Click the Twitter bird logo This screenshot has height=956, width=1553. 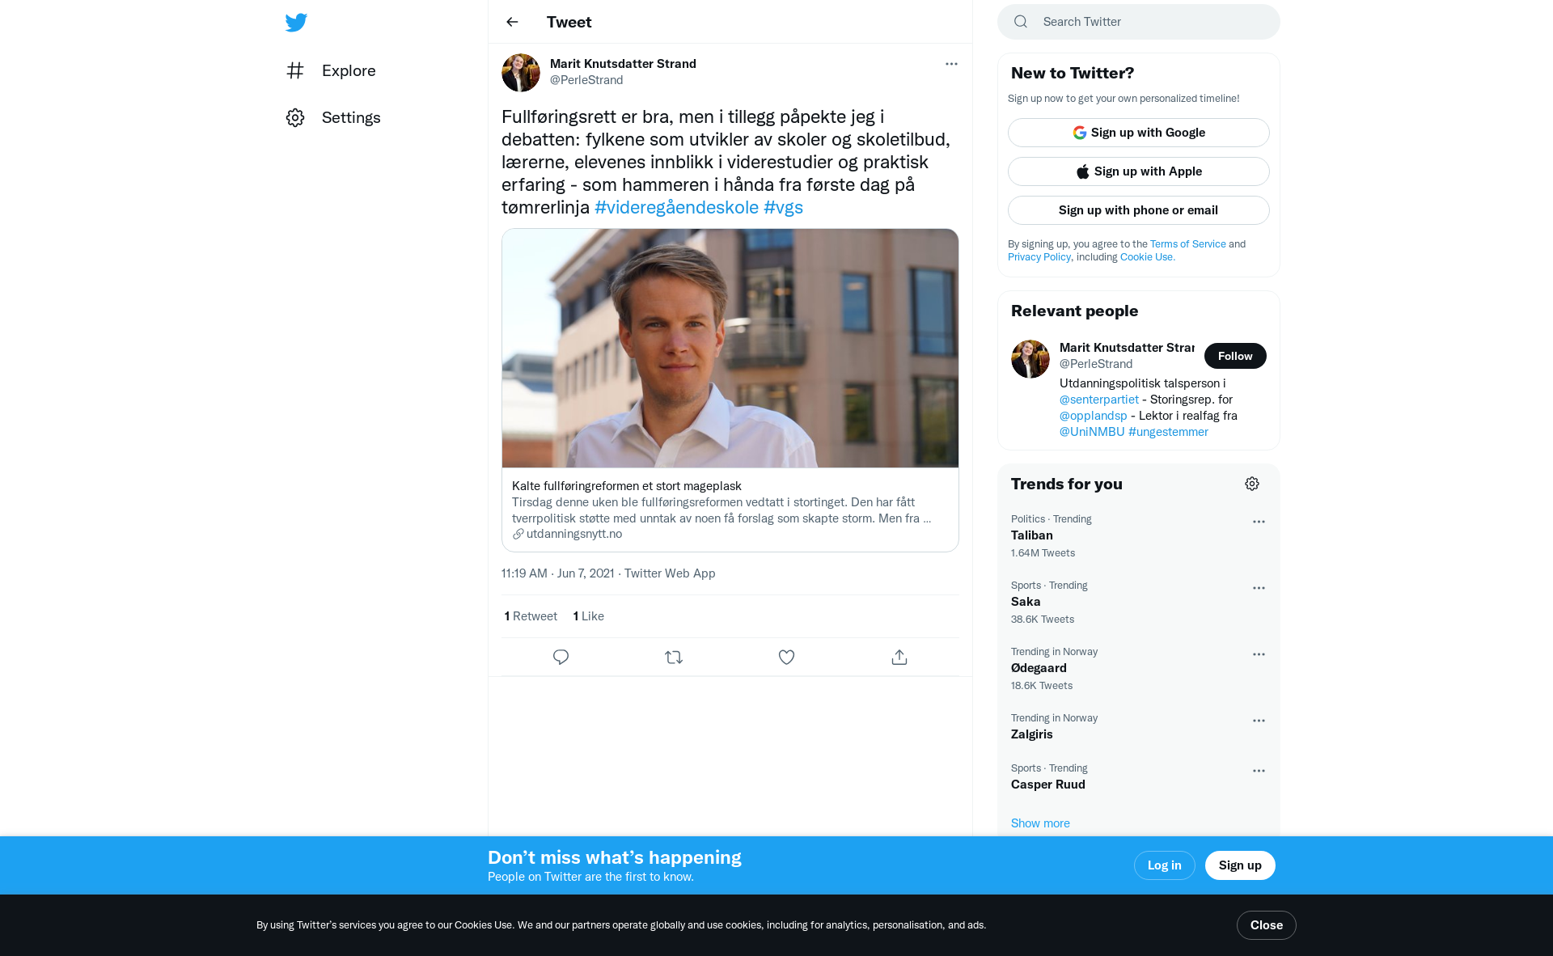coord(296,22)
